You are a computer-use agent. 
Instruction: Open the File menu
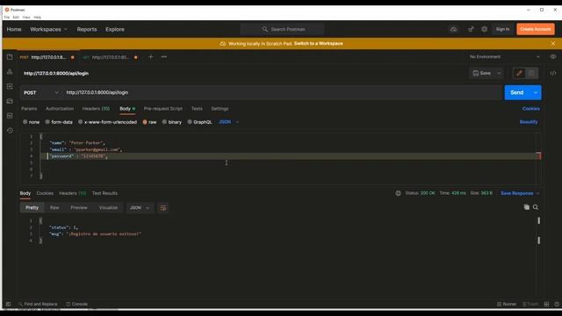[x=7, y=18]
